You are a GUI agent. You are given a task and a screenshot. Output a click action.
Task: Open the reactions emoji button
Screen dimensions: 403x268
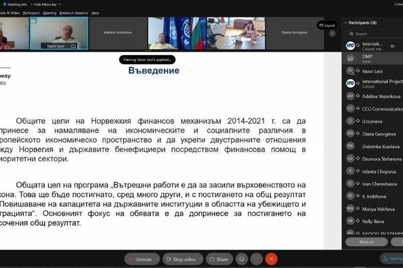(242, 259)
